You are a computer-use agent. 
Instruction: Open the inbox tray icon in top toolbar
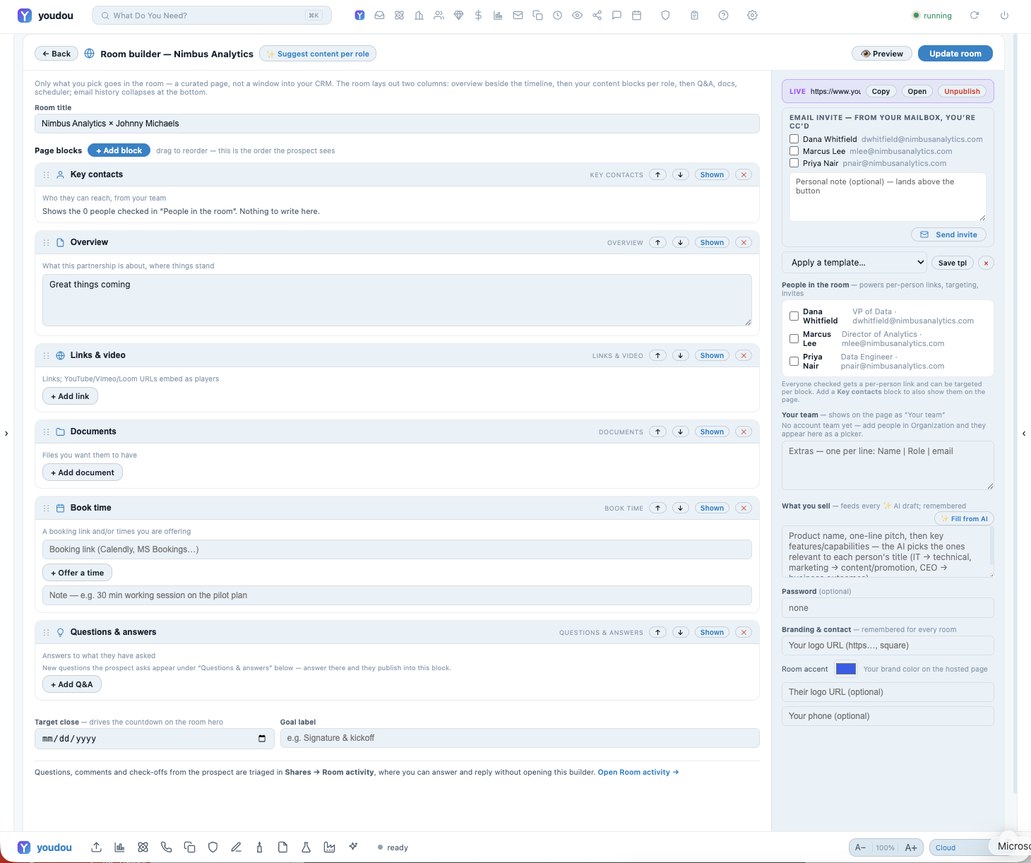tap(379, 16)
